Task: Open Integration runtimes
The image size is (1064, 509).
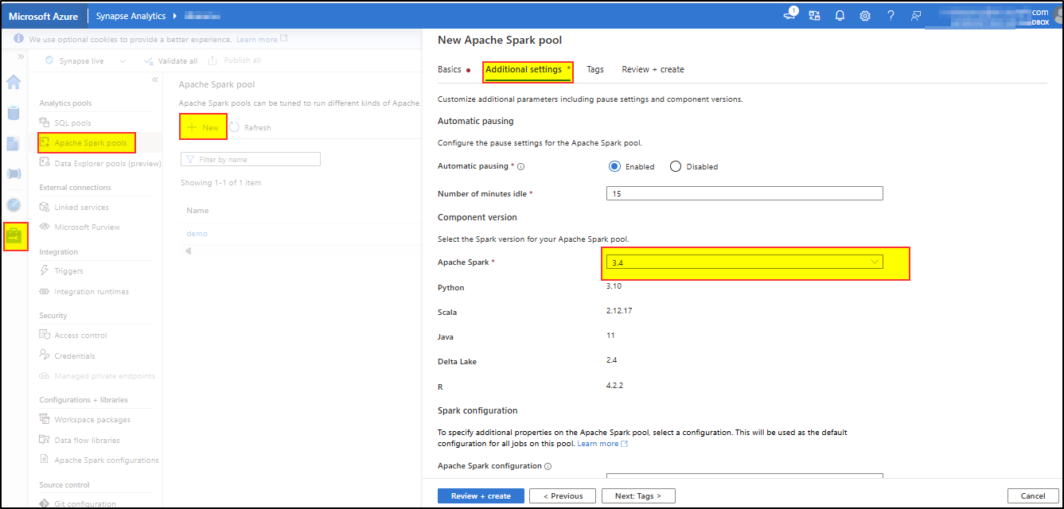Action: [92, 292]
